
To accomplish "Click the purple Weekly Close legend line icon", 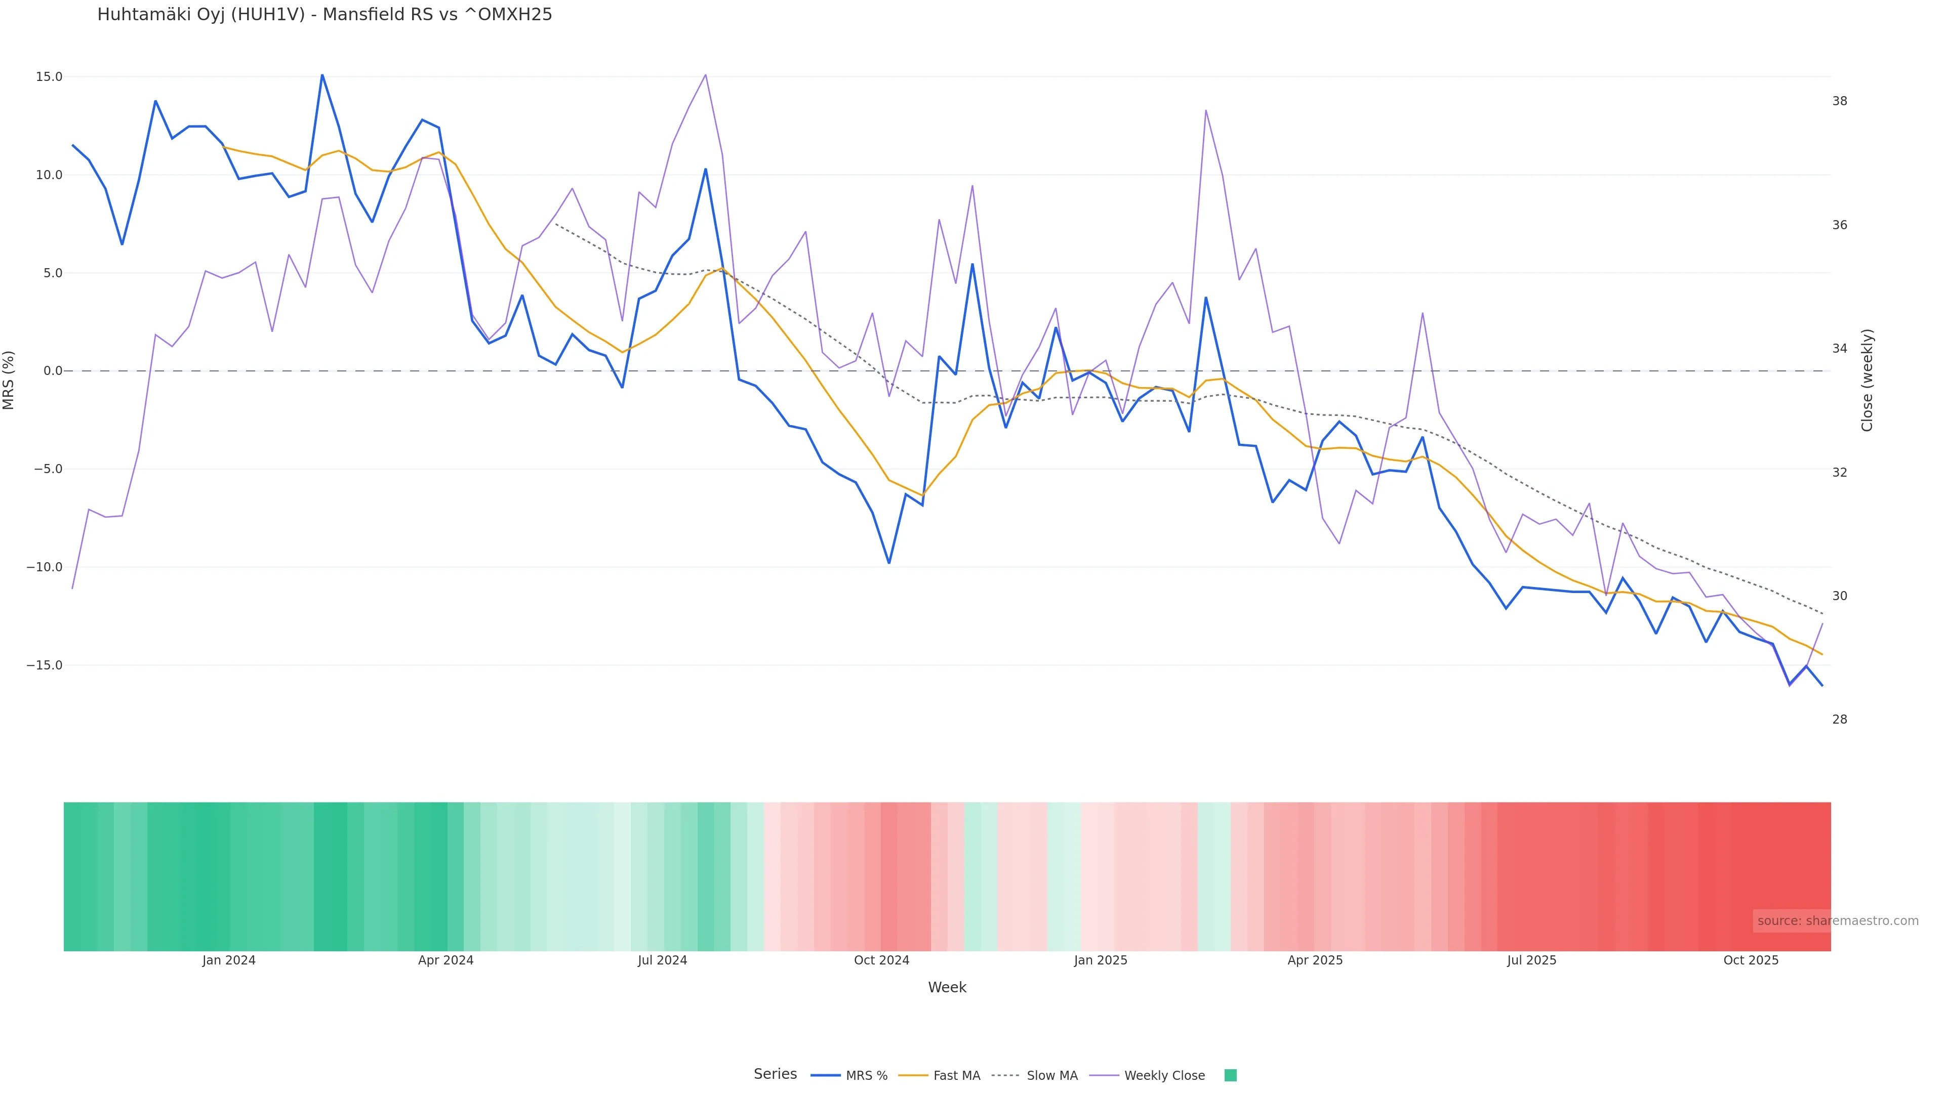I will (1104, 1076).
